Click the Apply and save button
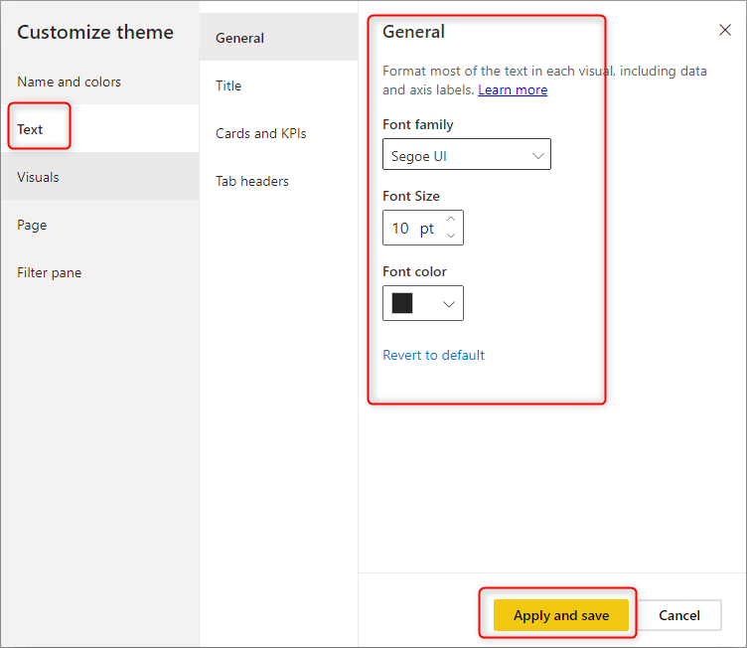The image size is (747, 648). (x=560, y=615)
